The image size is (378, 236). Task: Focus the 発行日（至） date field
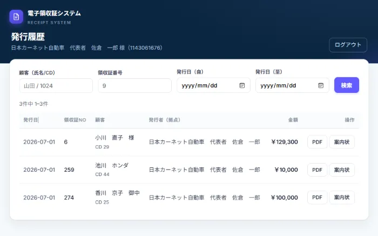pyautogui.click(x=292, y=85)
